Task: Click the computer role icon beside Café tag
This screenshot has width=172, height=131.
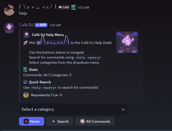Action: click(x=74, y=7)
